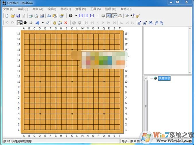Screen dimensions: 196x145
Task: Select the eraser tool
Action: [48, 23]
